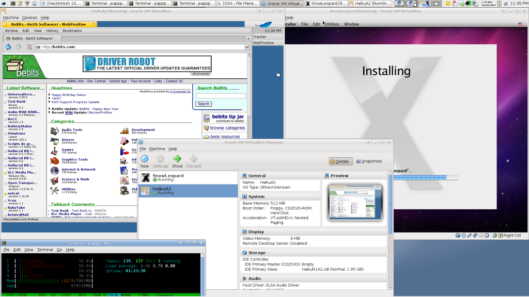Screen dimensions: 529x297
Task: Click the go arrow beside URL field
Action: (x=247, y=47)
